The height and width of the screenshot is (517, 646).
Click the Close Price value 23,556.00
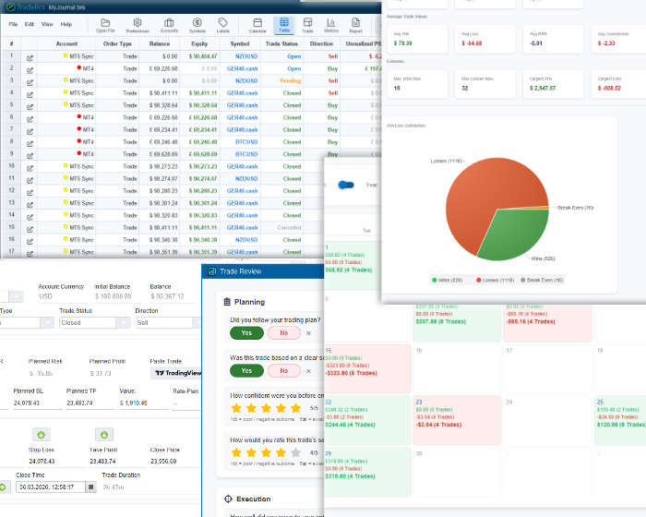click(x=163, y=461)
